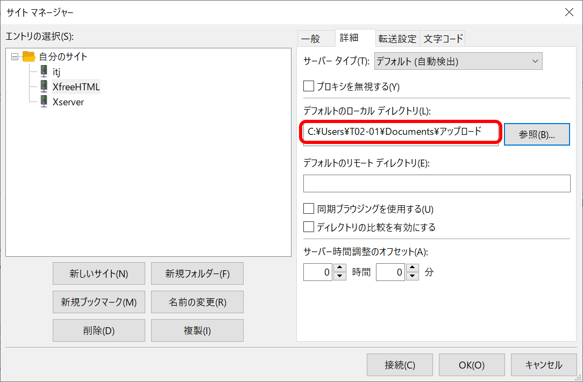Click the 新規ブックマーク(M) button
Viewport: 583px width, 382px height.
pyautogui.click(x=99, y=302)
